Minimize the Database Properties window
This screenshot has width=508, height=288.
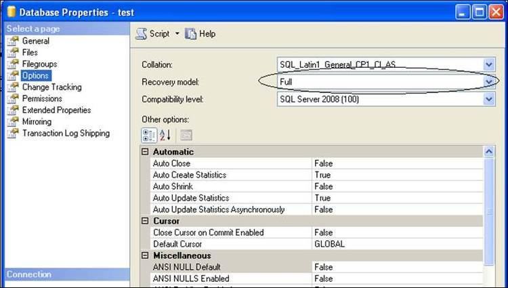point(463,12)
